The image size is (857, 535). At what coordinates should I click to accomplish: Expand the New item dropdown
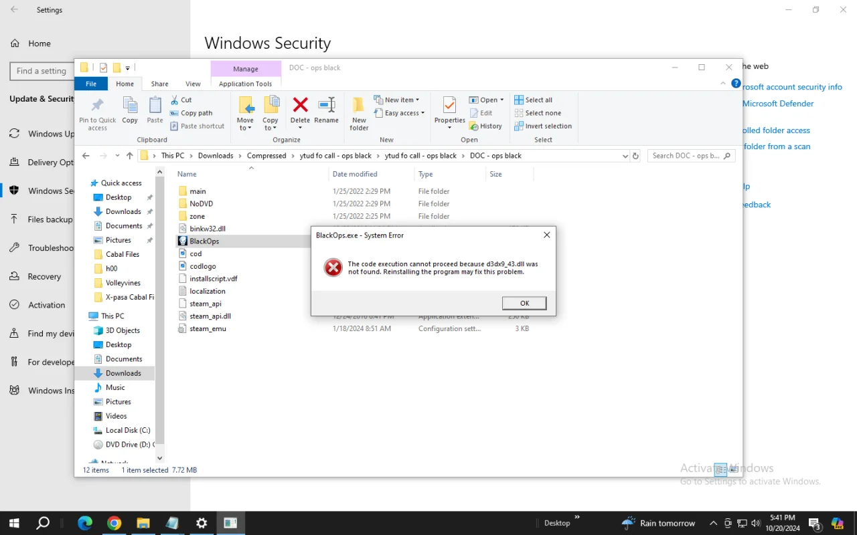pyautogui.click(x=396, y=100)
